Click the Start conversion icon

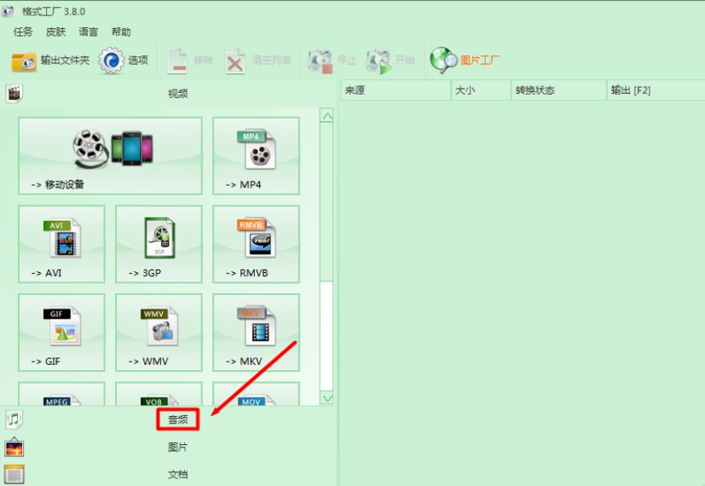(x=379, y=61)
